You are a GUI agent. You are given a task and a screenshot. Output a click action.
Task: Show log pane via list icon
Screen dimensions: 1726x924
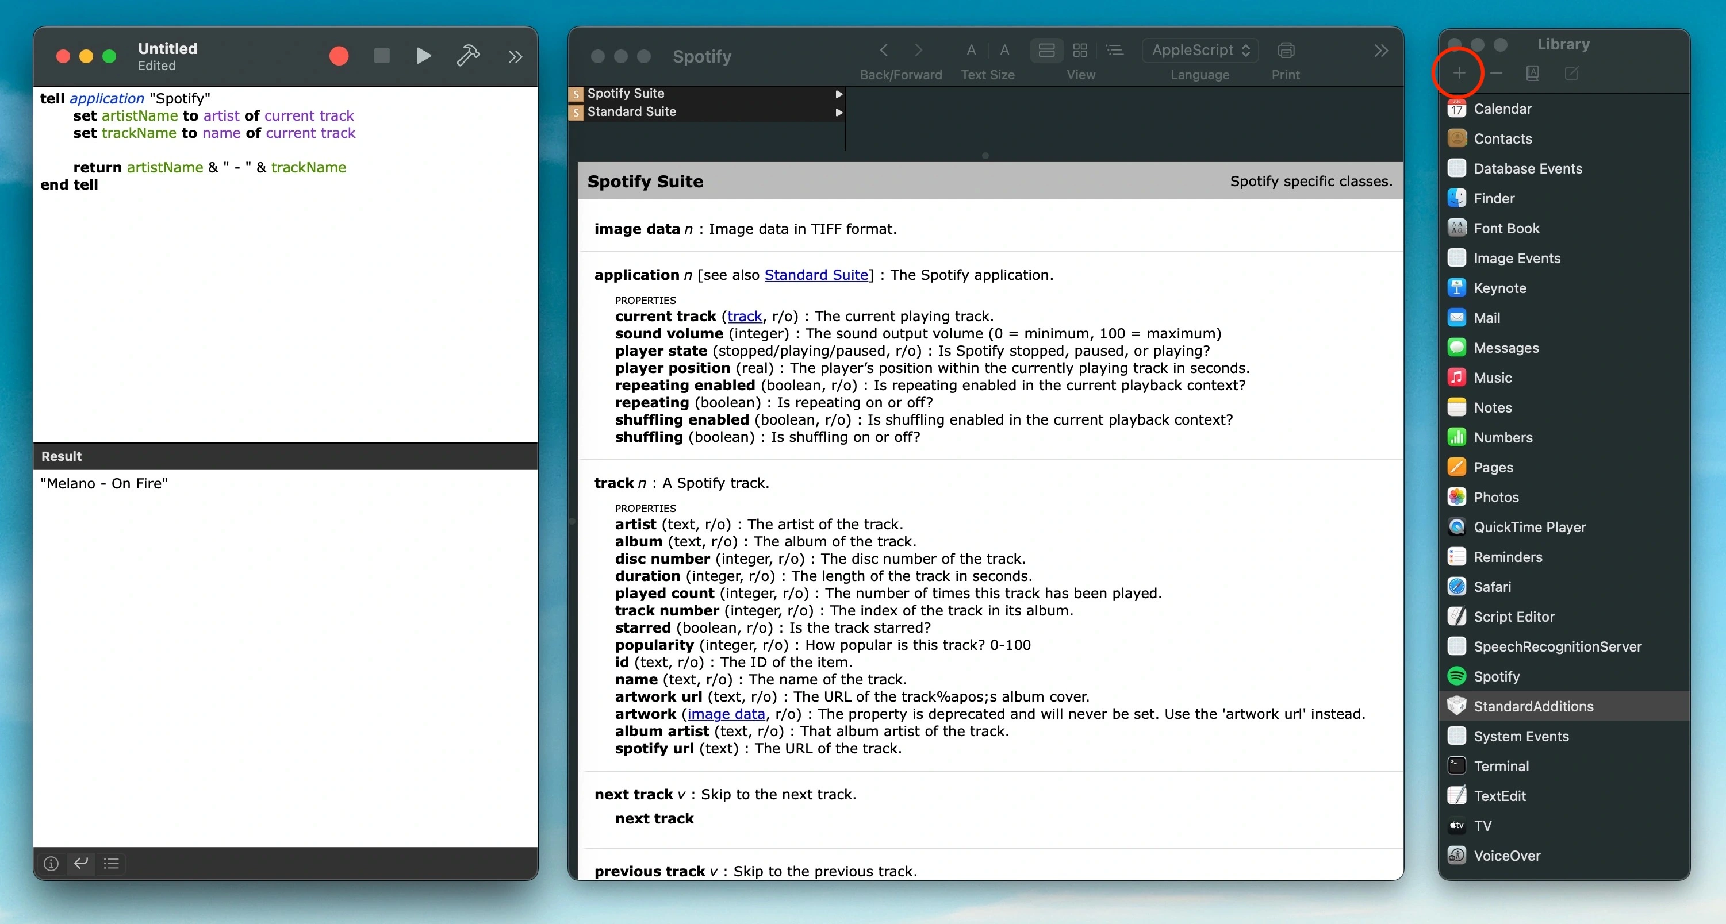point(111,864)
